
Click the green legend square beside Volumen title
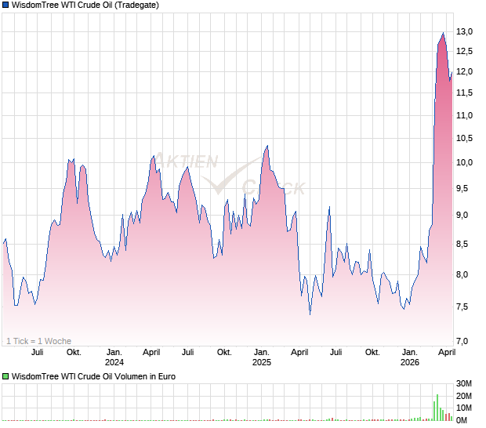pyautogui.click(x=5, y=376)
